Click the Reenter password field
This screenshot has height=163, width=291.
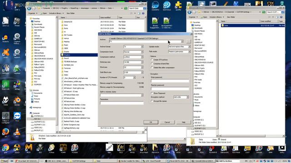pyautogui.click(x=170, y=89)
